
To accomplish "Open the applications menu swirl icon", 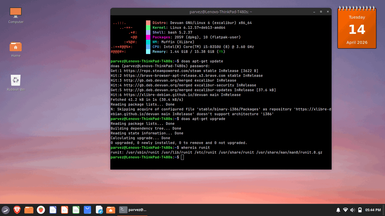I will coord(5,210).
